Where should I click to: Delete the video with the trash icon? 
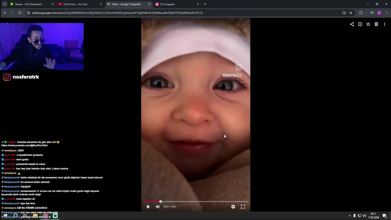tap(376, 24)
